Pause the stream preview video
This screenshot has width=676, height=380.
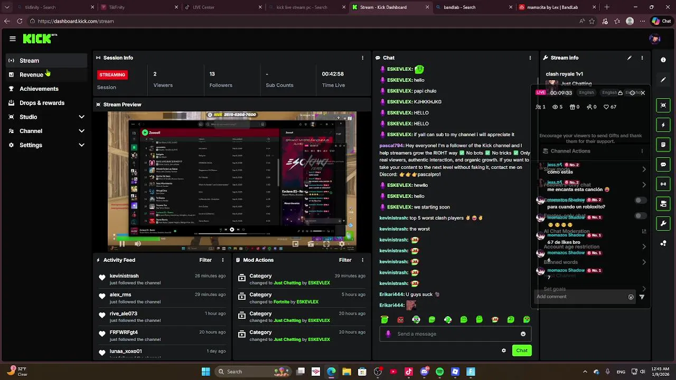click(122, 244)
